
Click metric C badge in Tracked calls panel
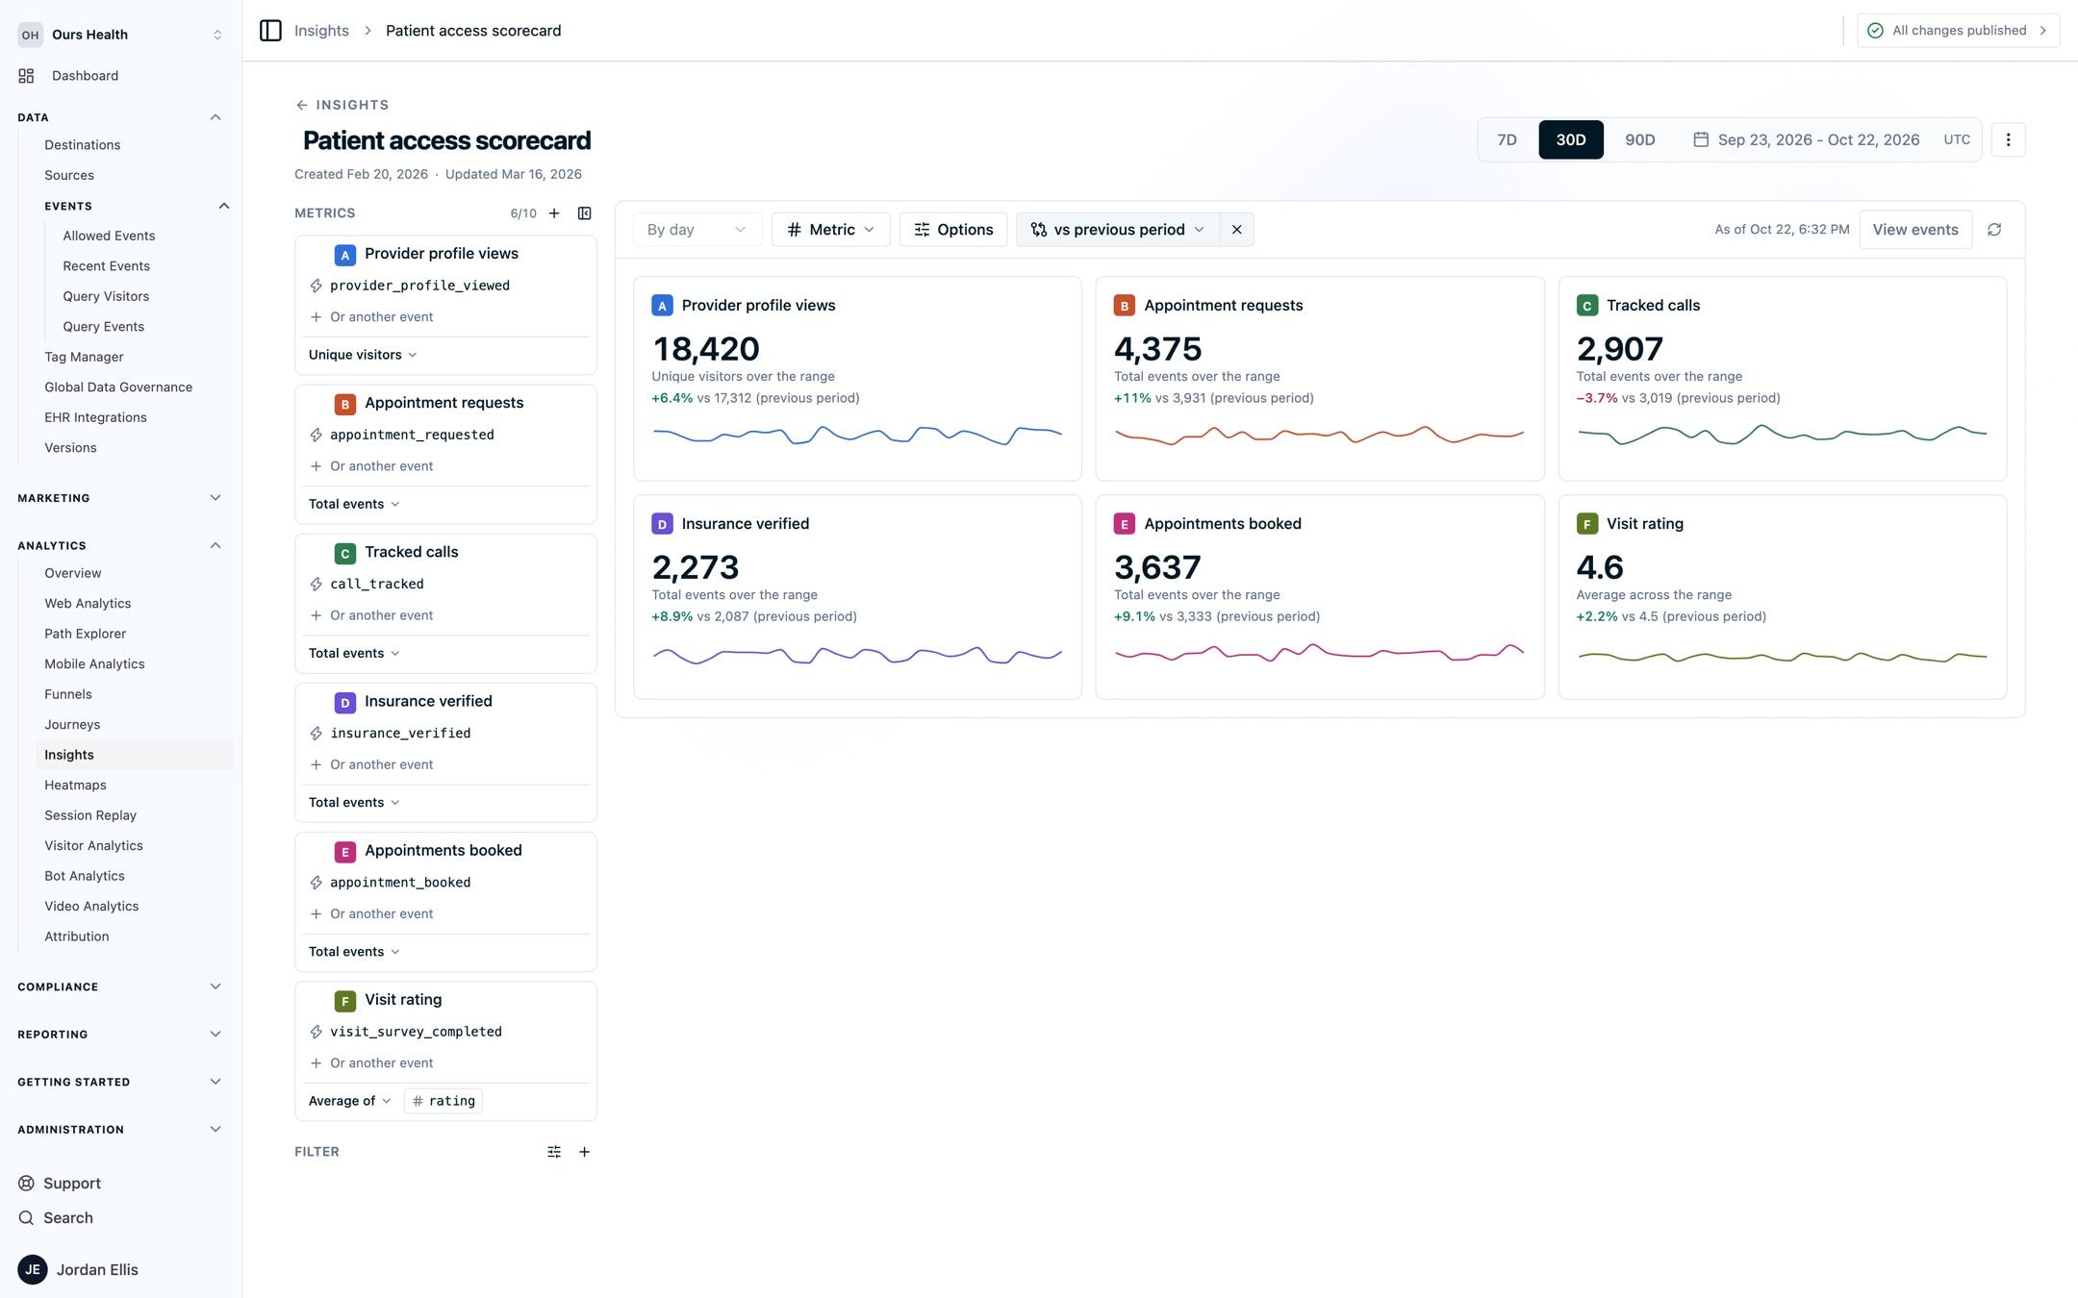(345, 553)
